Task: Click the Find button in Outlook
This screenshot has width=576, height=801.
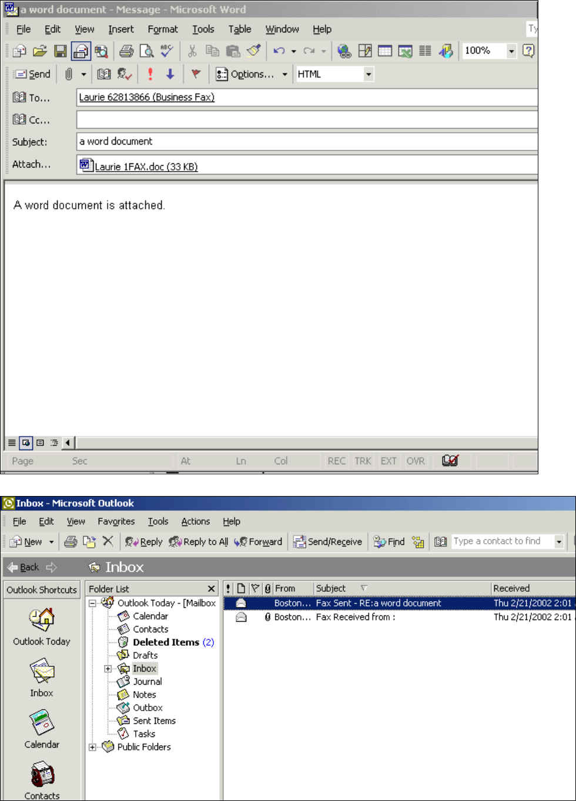Action: pyautogui.click(x=389, y=542)
